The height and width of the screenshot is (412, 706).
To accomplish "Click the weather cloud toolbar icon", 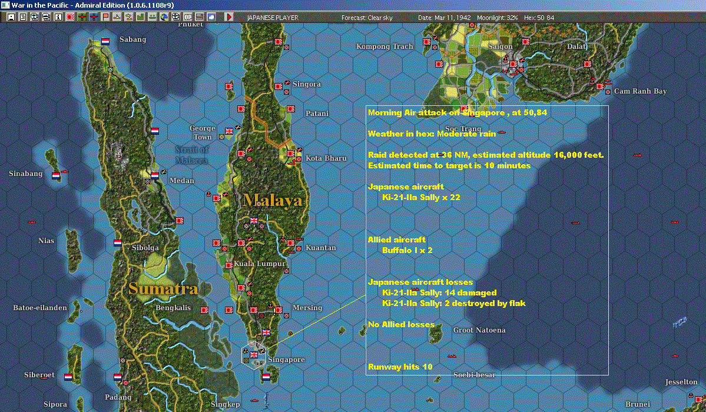I will coord(211,17).
